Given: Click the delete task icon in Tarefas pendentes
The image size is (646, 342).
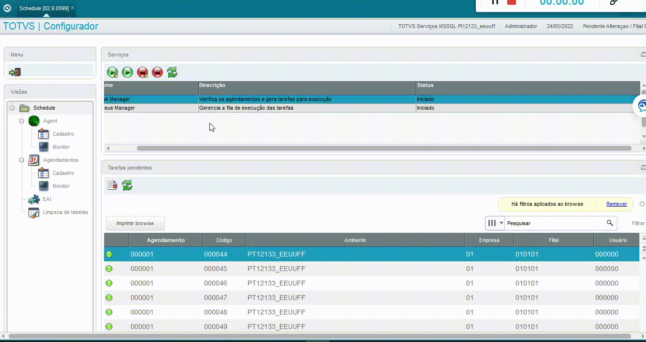Looking at the screenshot, I should click(112, 185).
